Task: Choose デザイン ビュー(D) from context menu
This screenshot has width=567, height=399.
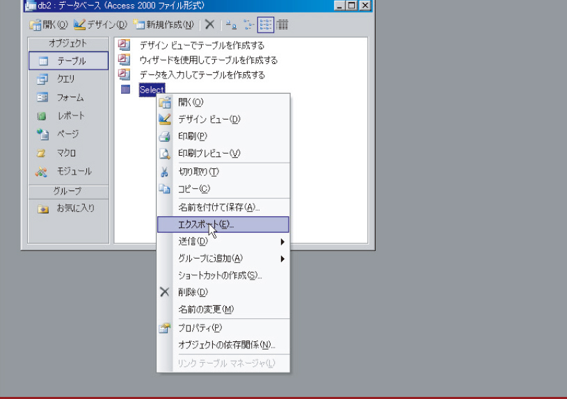Action: [x=223, y=119]
